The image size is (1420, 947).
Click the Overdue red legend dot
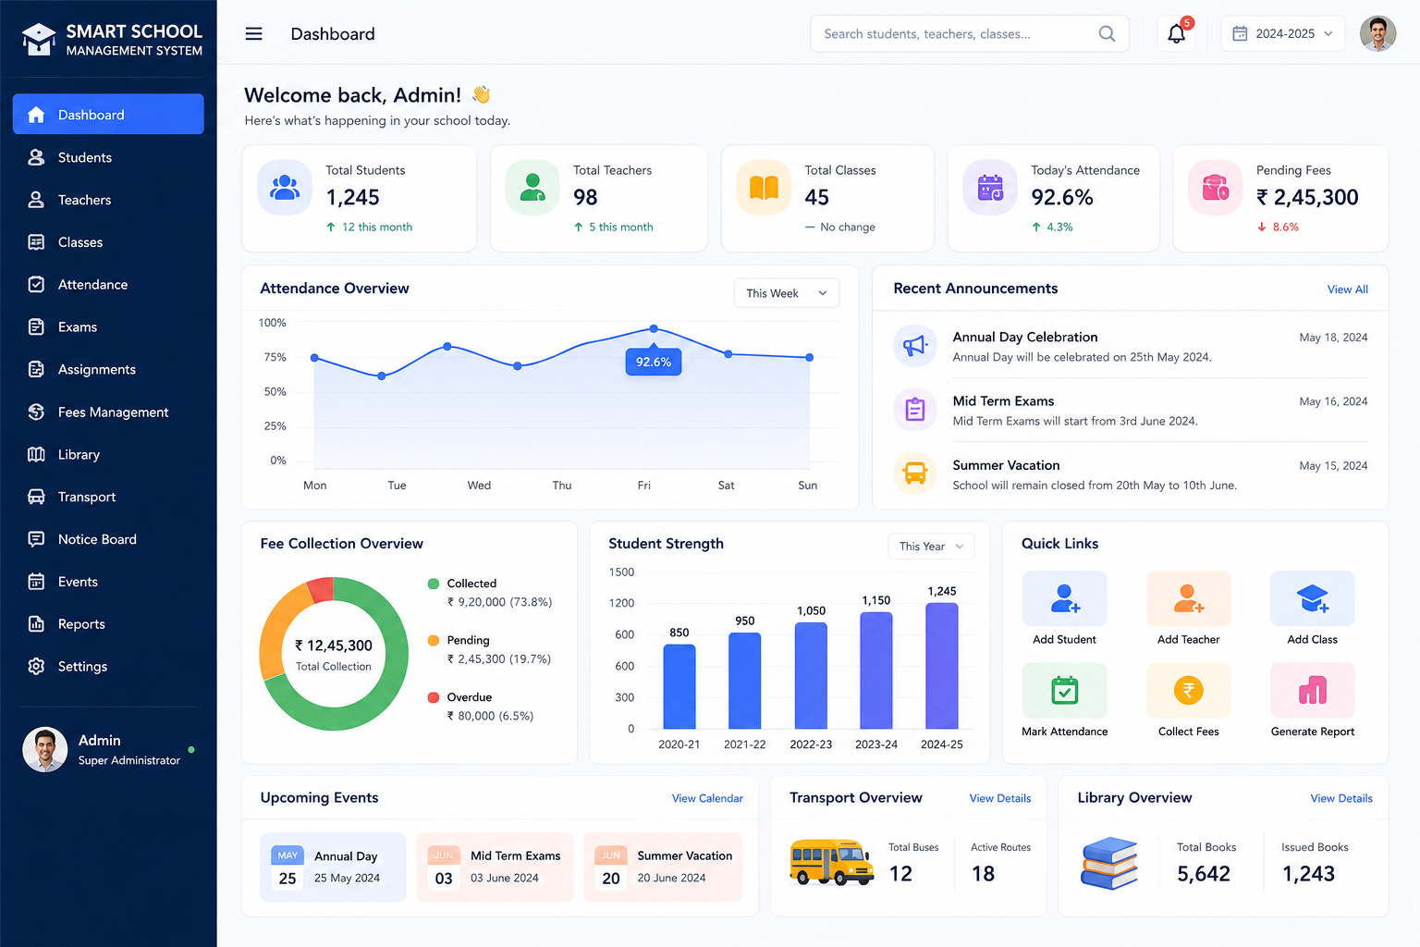433,697
